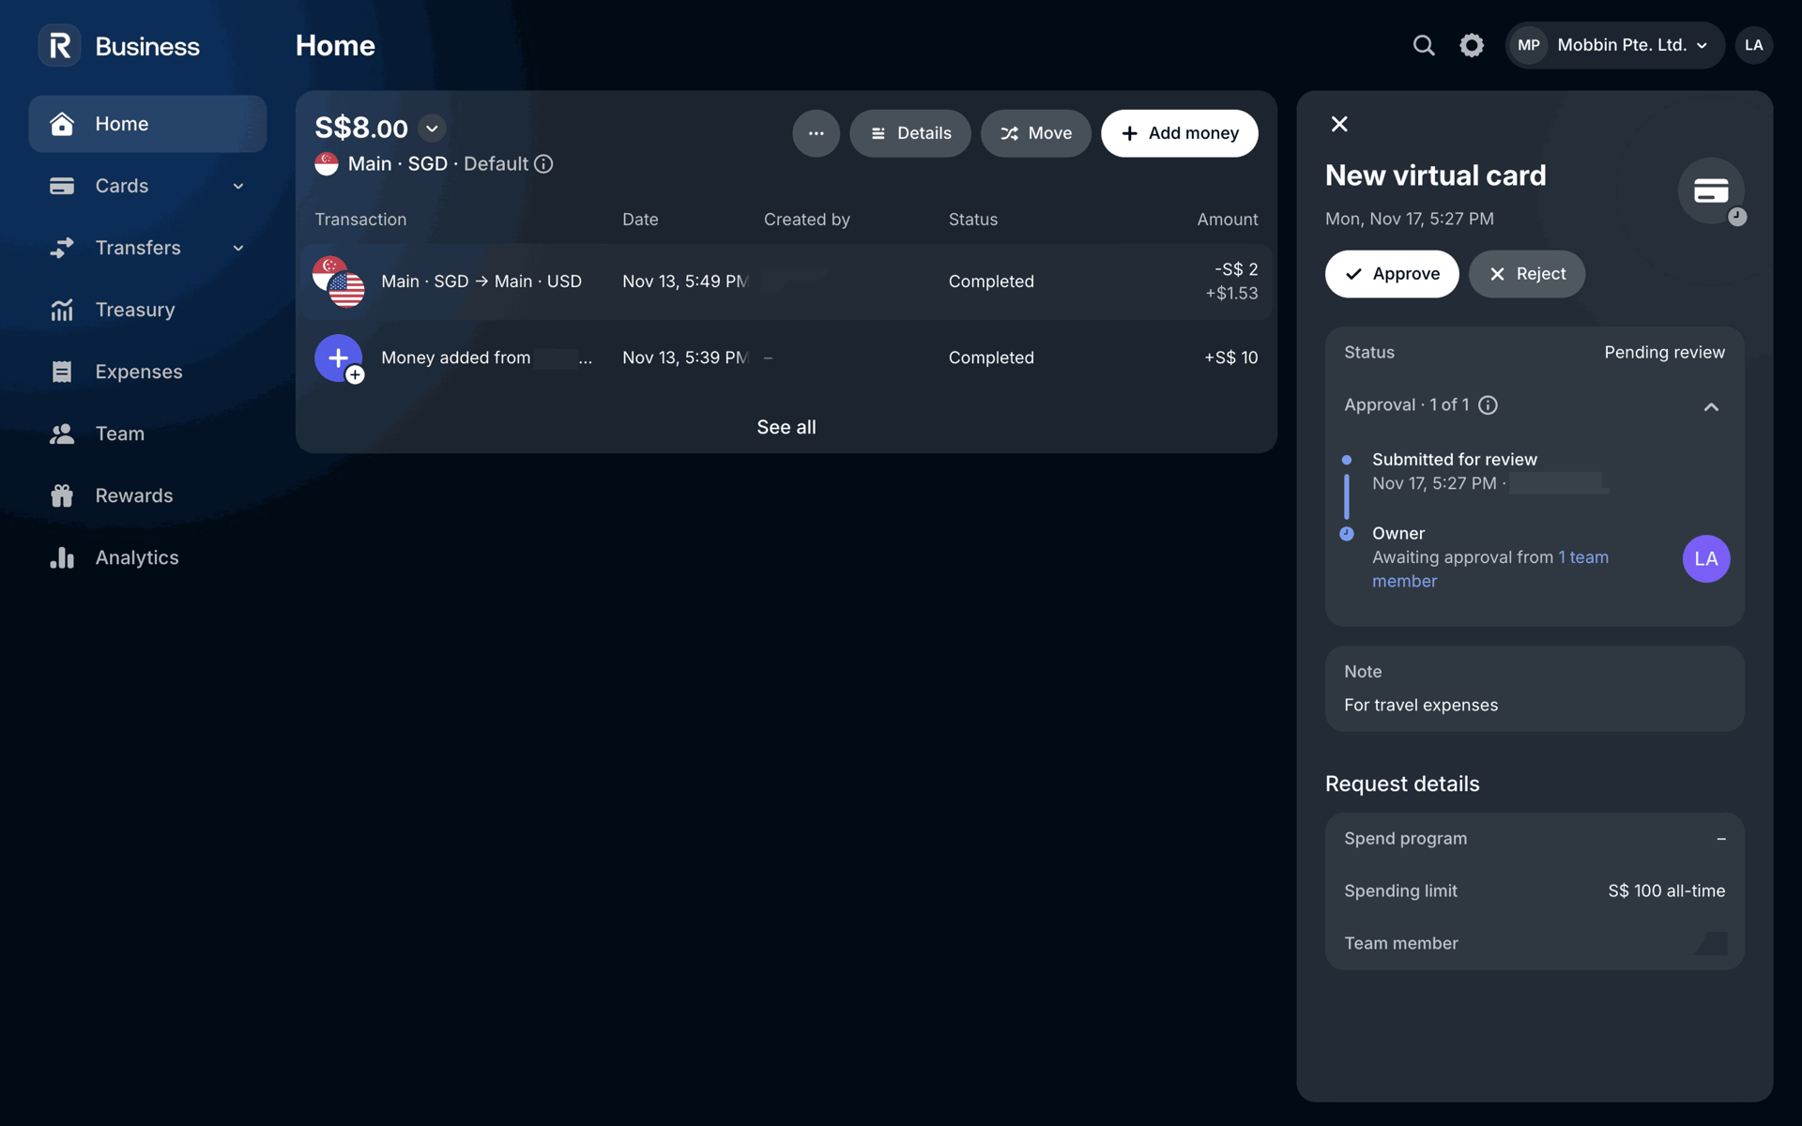The width and height of the screenshot is (1802, 1126).
Task: Open the Main SGD to Main USD transaction
Action: [786, 281]
